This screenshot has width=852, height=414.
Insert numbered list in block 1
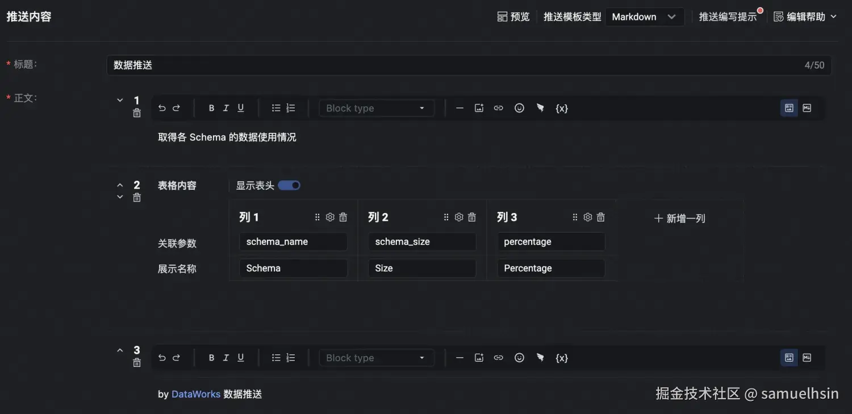tap(291, 108)
